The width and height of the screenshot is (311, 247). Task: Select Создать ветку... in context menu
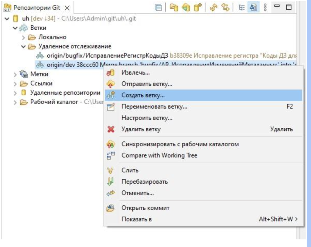click(x=143, y=95)
